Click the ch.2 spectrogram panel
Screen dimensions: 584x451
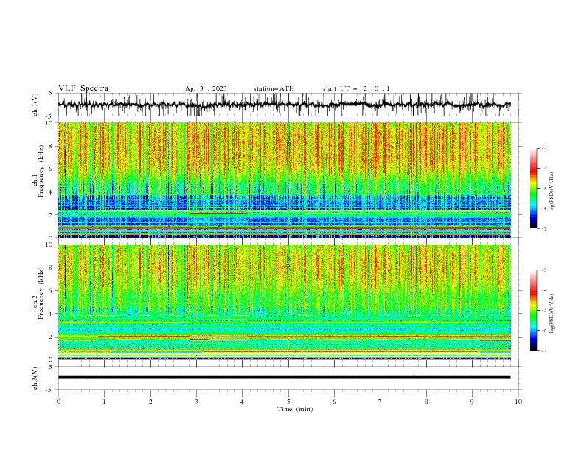tap(284, 302)
